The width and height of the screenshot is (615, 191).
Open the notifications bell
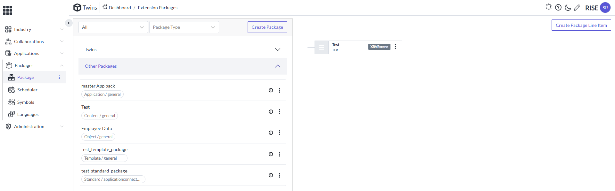[549, 7]
